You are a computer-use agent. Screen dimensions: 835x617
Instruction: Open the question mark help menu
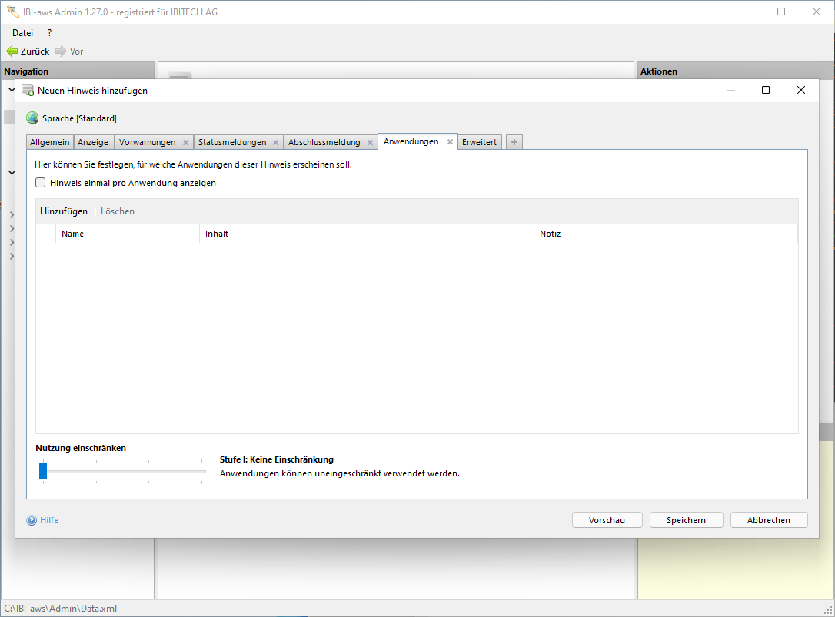50,33
